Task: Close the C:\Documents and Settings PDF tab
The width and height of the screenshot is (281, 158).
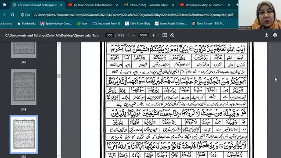Action: click(x=61, y=5)
